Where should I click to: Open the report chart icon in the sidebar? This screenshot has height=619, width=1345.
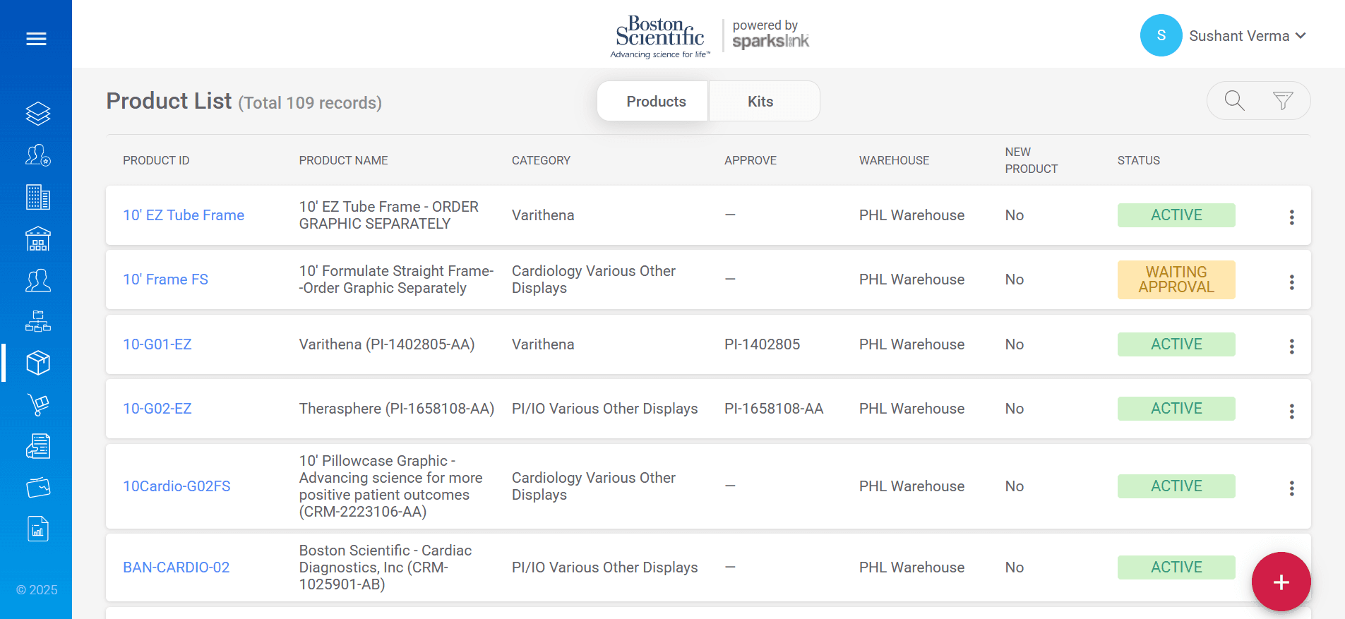[x=38, y=529]
